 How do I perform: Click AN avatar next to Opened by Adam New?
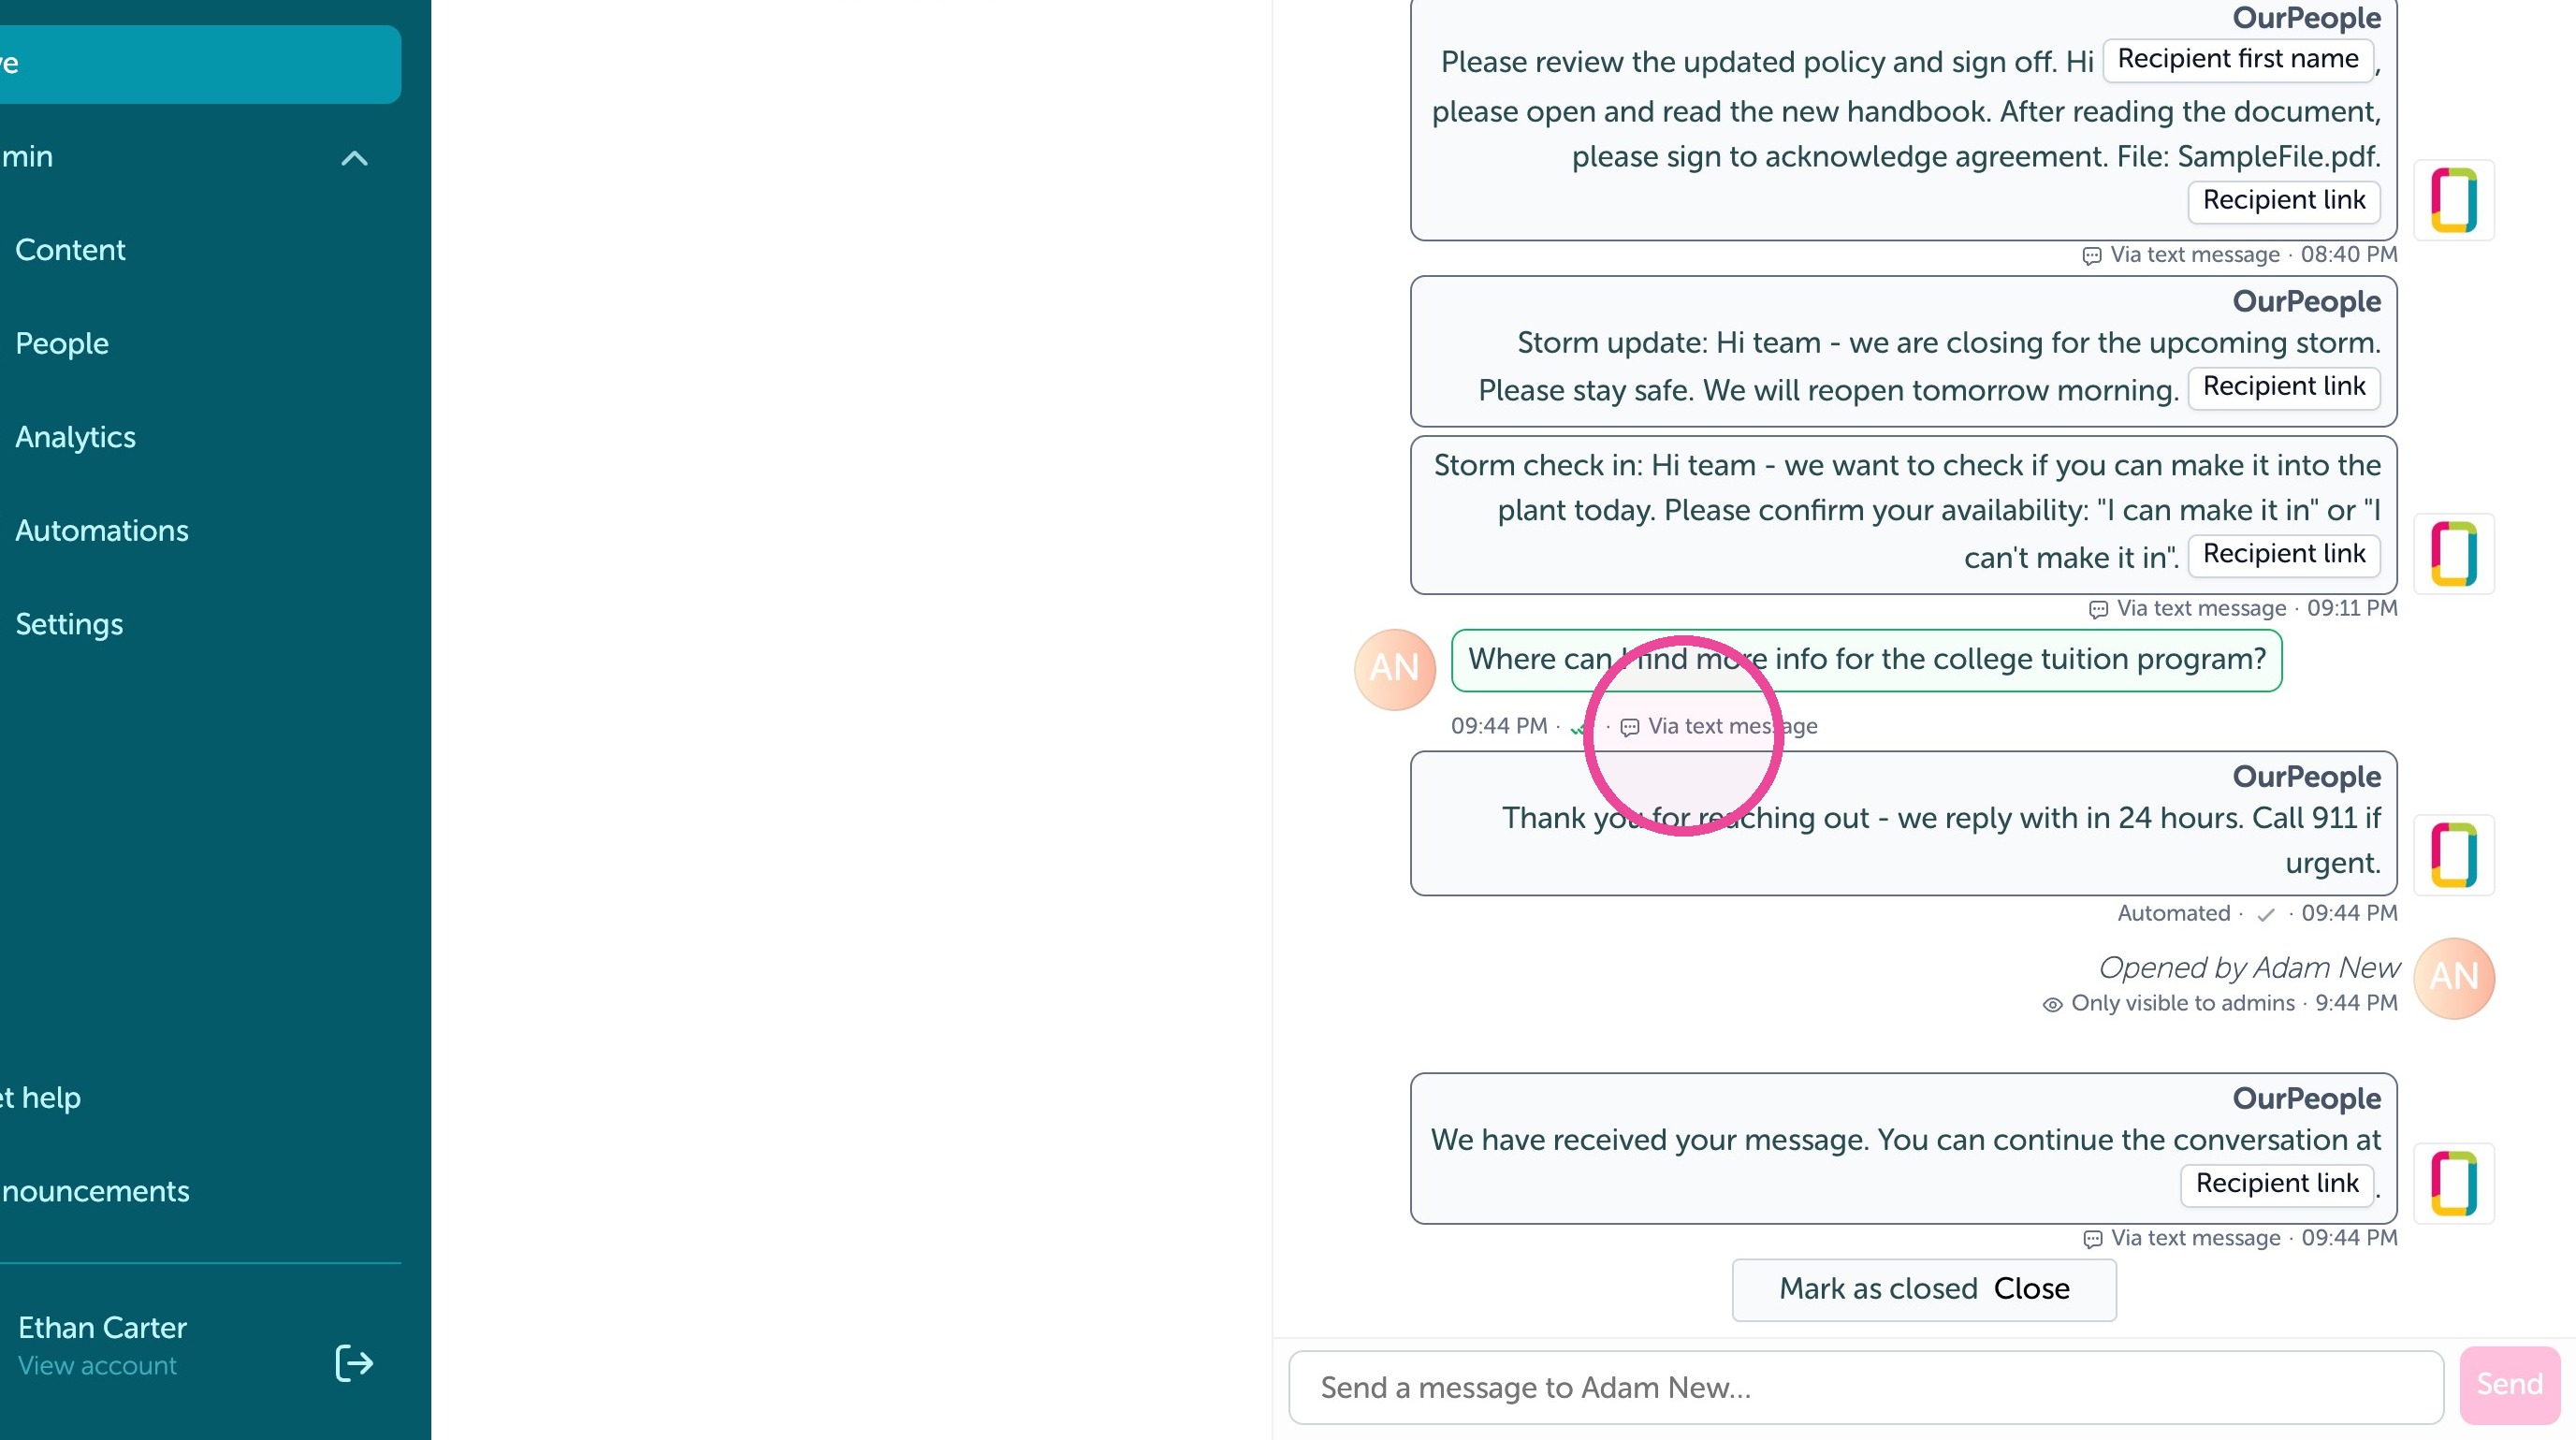pyautogui.click(x=2454, y=978)
